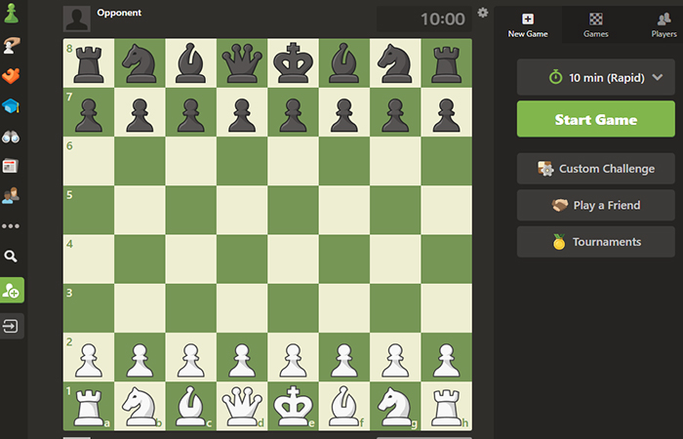Click the black king on e8

coord(293,63)
